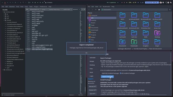Open the arcolinuxb-build folder
The width and height of the screenshot is (173, 97).
click(x=134, y=16)
